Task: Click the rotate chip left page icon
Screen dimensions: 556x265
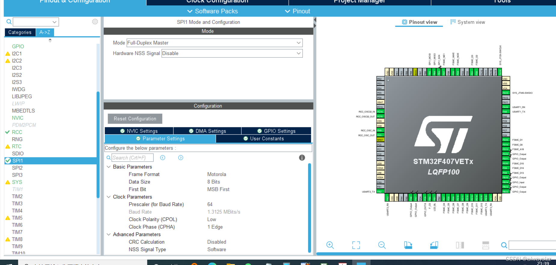Action: point(408,245)
